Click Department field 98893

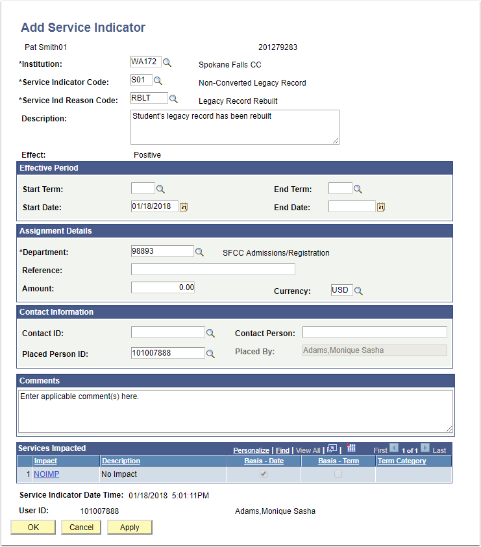[162, 251]
